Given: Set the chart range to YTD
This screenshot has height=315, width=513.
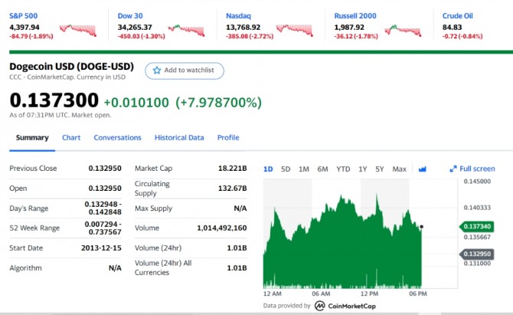Looking at the screenshot, I should tap(343, 169).
